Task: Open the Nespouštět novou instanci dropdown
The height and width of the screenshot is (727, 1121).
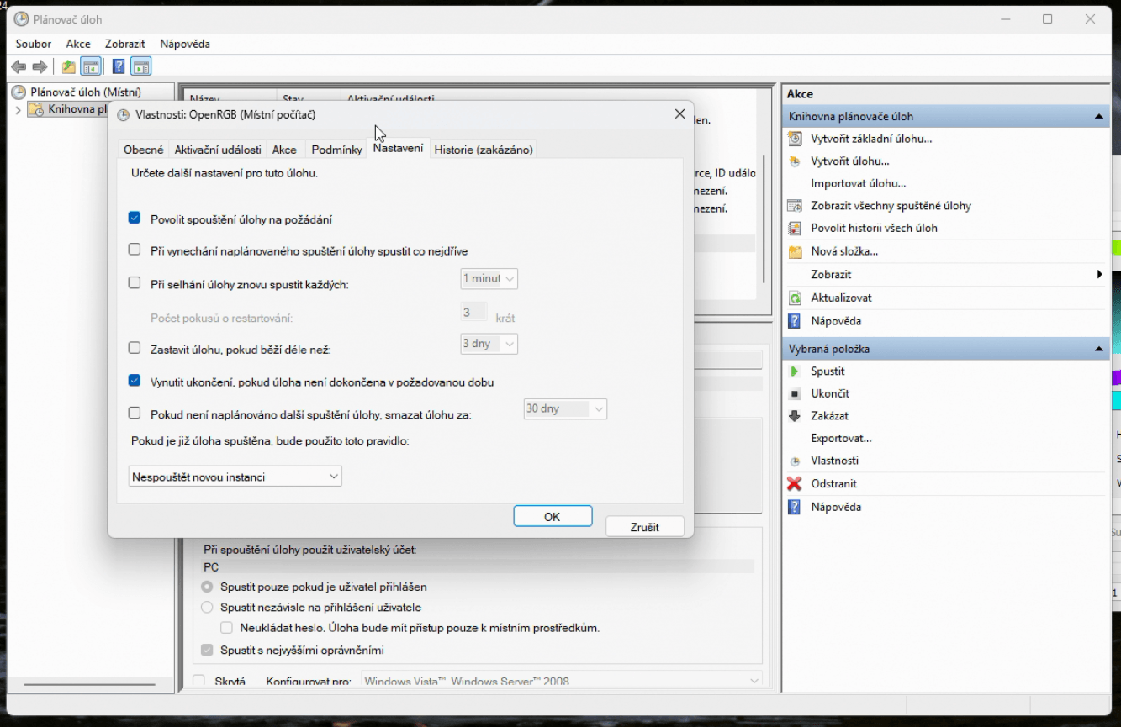Action: [x=235, y=477]
